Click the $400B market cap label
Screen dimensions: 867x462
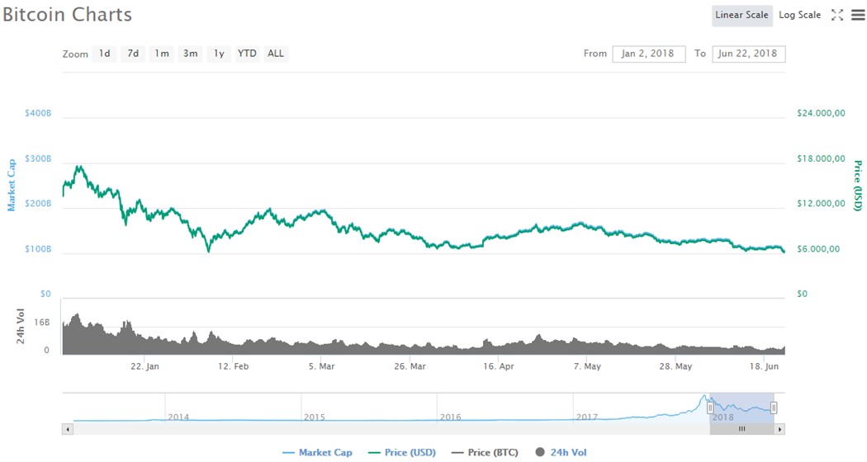click(x=38, y=113)
